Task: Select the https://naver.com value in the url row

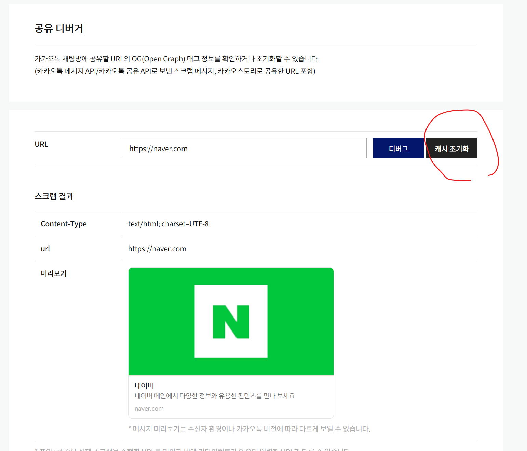Action: 157,249
